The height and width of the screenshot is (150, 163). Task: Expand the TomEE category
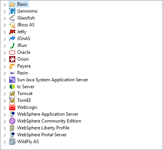(x=5, y=101)
